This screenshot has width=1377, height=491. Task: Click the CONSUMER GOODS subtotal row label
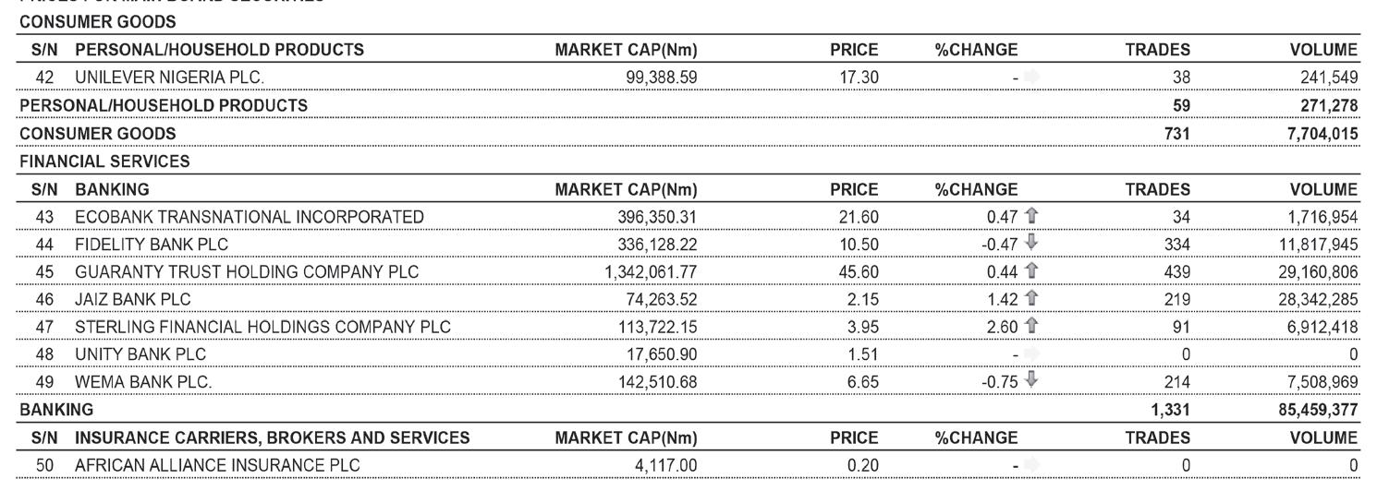click(98, 133)
